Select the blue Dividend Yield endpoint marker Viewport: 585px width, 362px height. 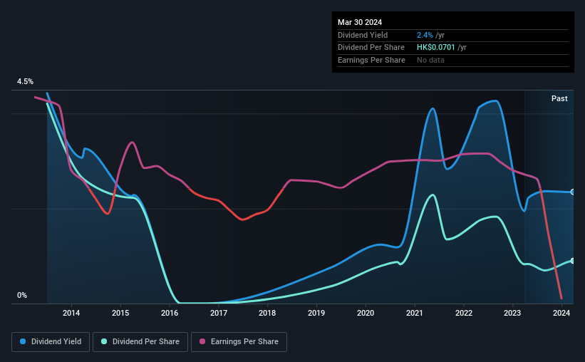(x=572, y=192)
